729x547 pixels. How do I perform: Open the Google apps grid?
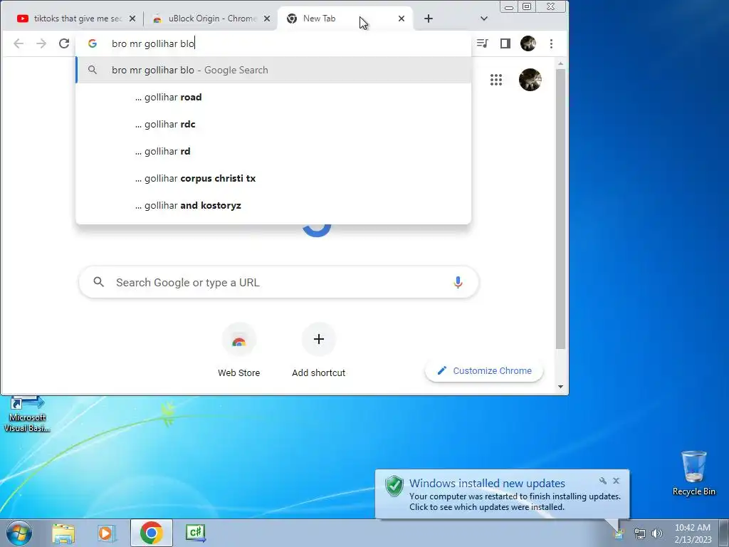[x=496, y=80]
